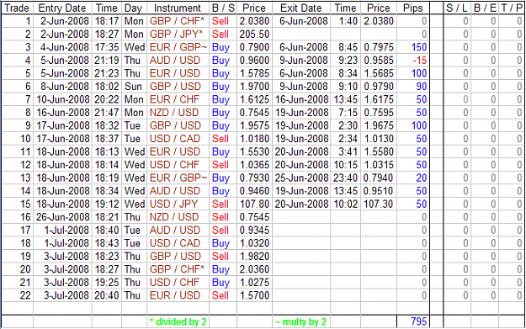Select the Day column header
Screen dimensions: 526x329
point(133,8)
